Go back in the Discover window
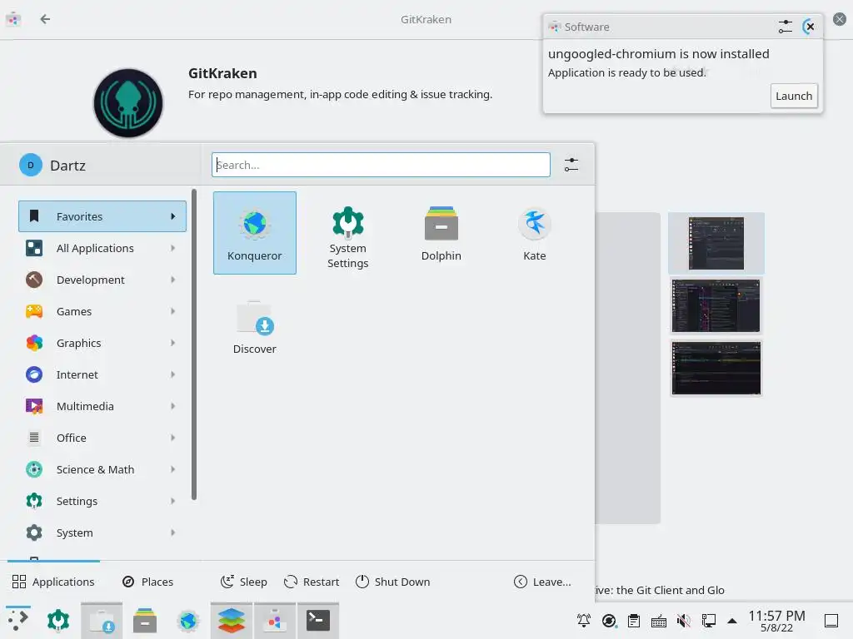Screen dimensions: 853x639 click(45, 19)
